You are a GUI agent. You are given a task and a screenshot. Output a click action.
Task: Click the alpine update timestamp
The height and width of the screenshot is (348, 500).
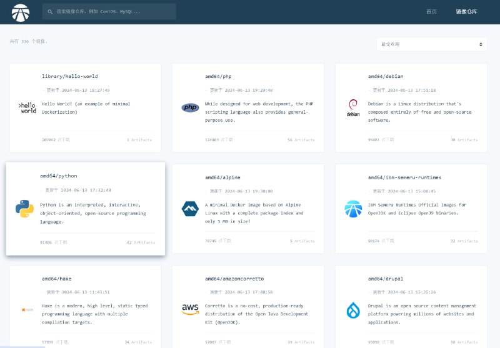click(241, 191)
